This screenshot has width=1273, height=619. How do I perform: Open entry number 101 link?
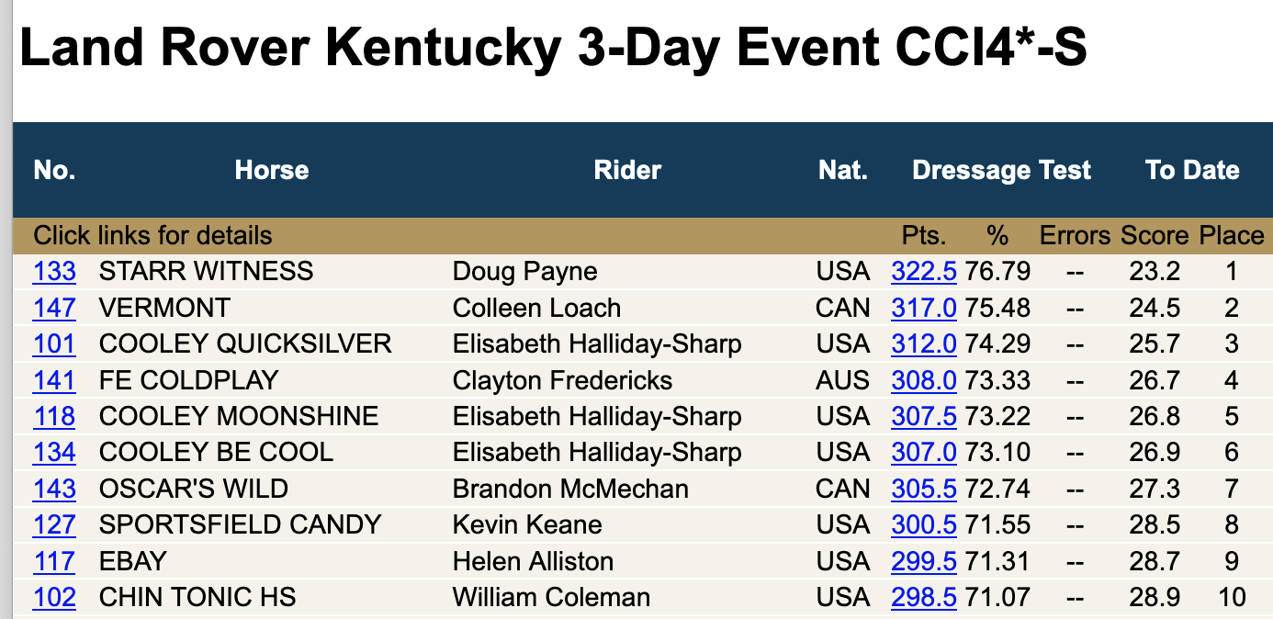(54, 344)
